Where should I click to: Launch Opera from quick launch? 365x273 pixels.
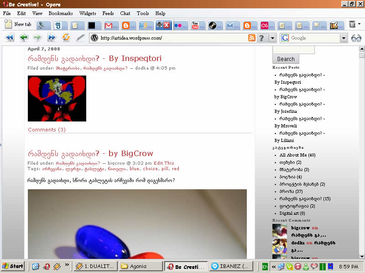(x=47, y=266)
